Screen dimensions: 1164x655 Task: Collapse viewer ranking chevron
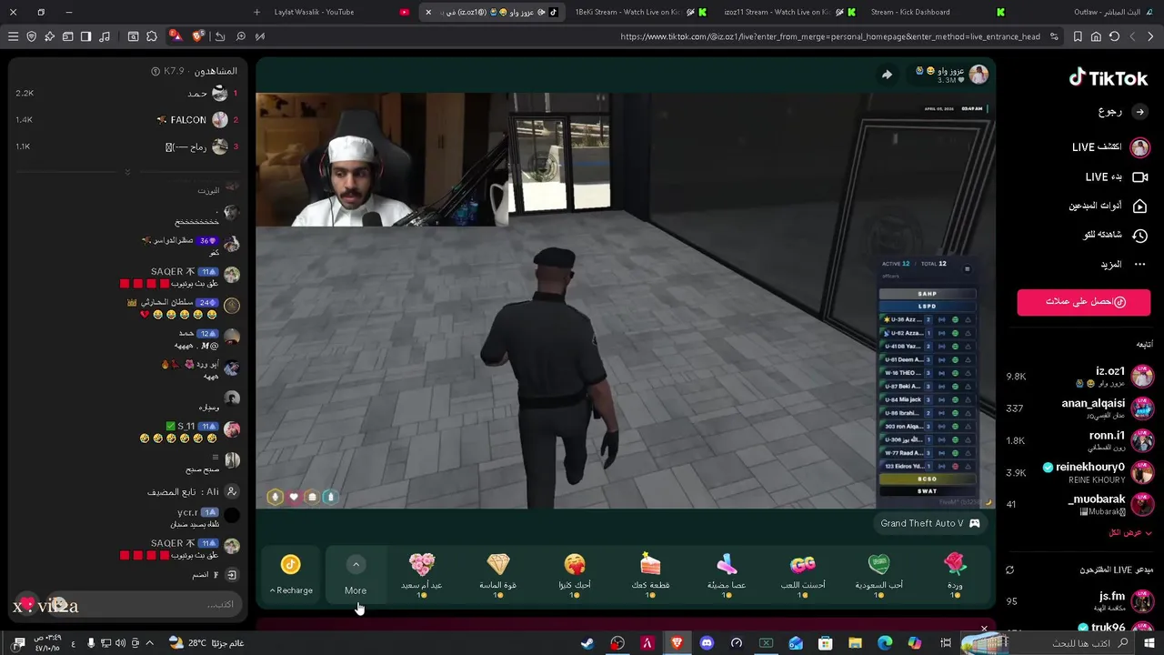pos(127,172)
